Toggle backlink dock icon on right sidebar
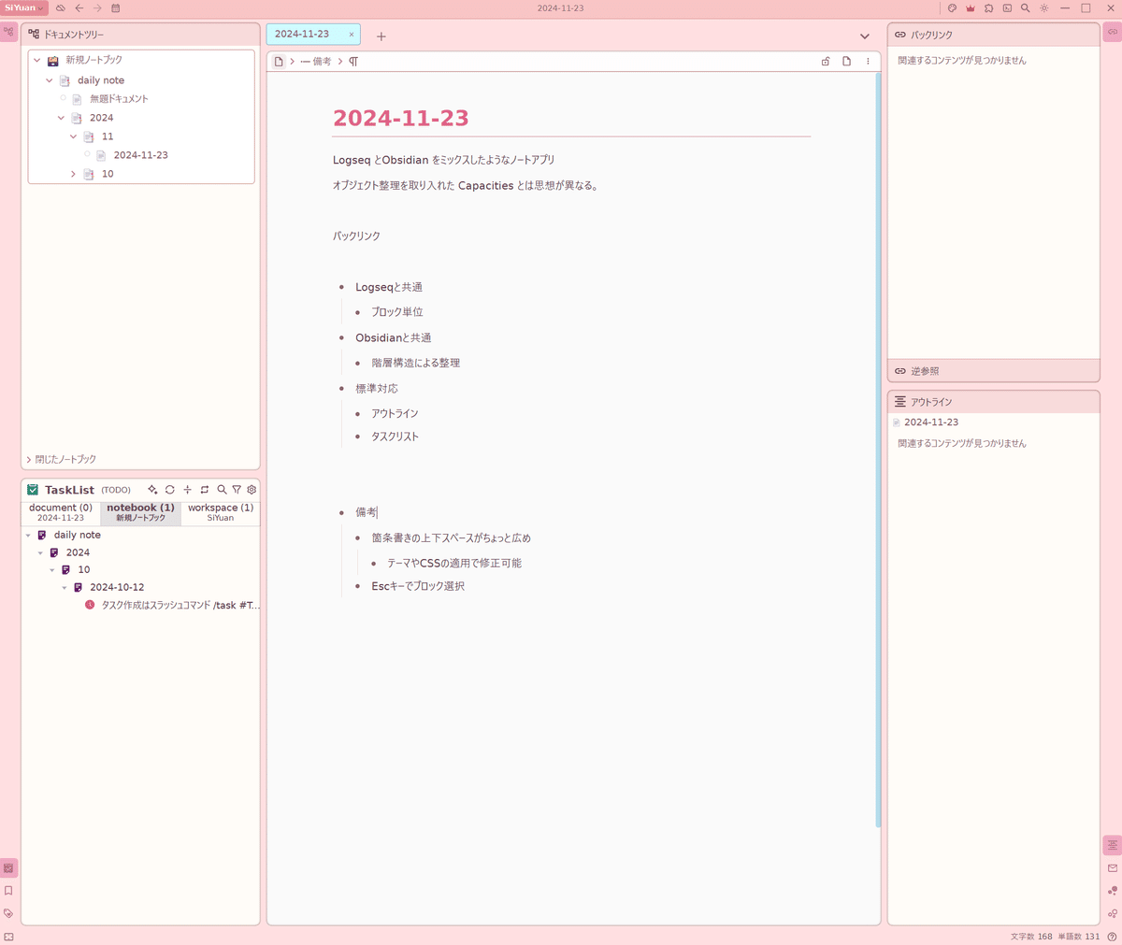 [1113, 32]
